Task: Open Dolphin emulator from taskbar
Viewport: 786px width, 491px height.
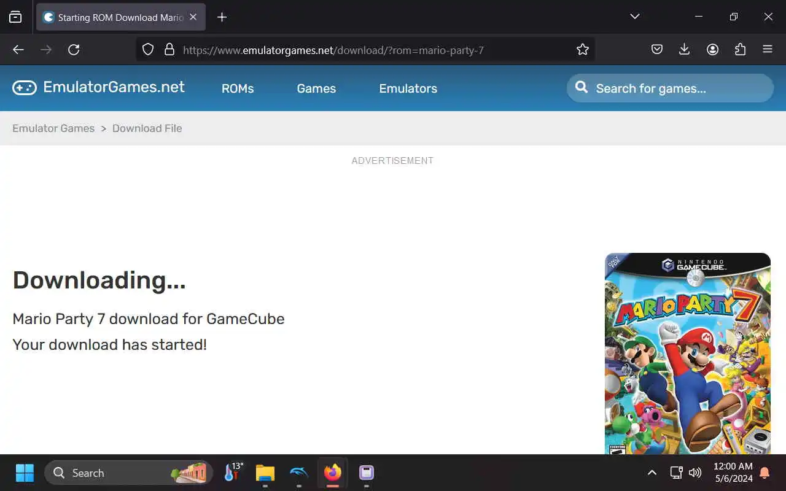Action: tap(299, 473)
